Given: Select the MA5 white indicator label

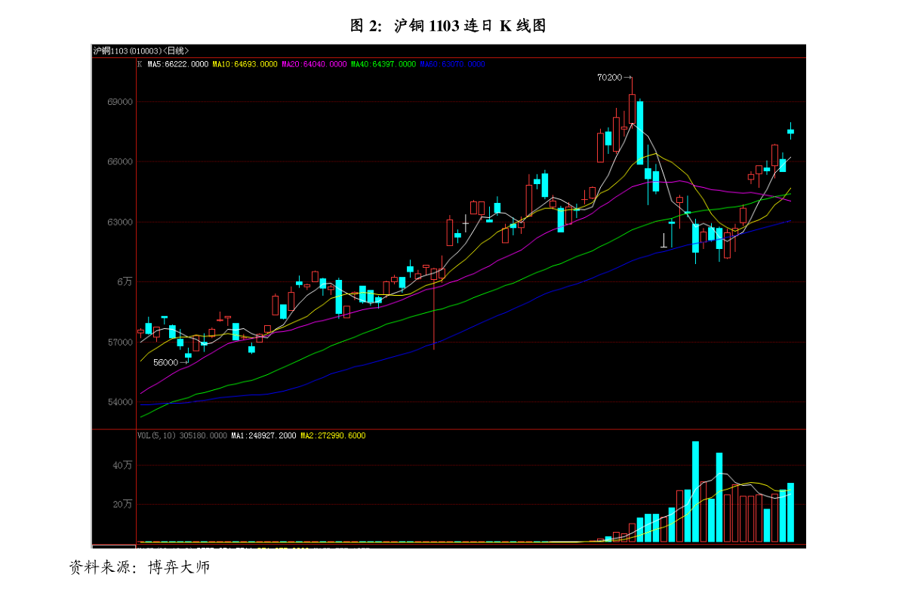Looking at the screenshot, I should tap(177, 65).
